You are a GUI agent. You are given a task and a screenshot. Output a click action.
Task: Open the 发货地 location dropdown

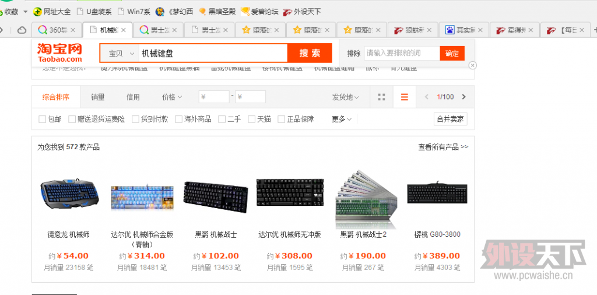click(x=345, y=97)
